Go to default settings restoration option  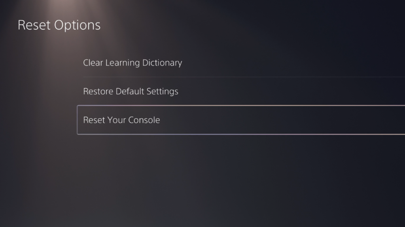pyautogui.click(x=241, y=91)
